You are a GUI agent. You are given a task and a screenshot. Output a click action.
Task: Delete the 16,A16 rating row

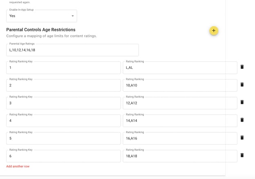coord(242,138)
